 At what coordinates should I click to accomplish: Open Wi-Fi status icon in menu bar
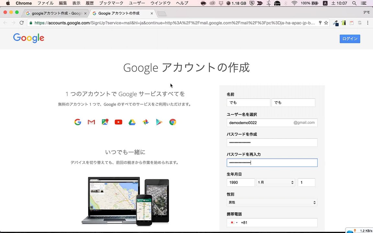click(x=294, y=3)
